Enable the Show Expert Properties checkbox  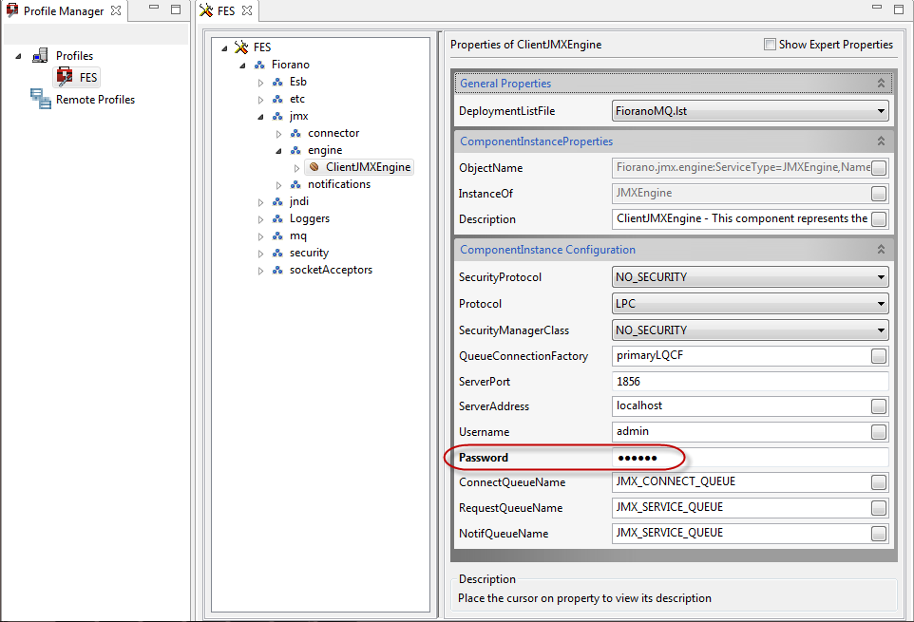tap(770, 45)
